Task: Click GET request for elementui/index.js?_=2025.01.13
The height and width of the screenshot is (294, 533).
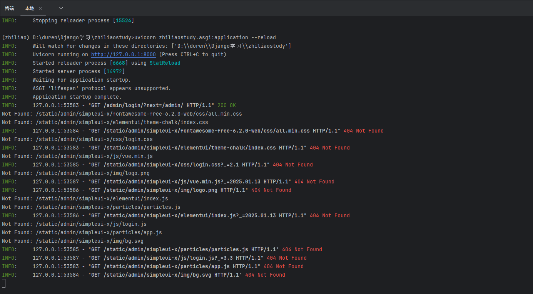Action: coord(197,215)
